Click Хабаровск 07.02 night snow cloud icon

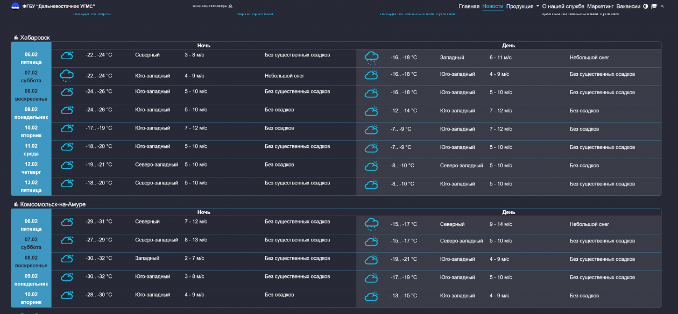(x=67, y=76)
